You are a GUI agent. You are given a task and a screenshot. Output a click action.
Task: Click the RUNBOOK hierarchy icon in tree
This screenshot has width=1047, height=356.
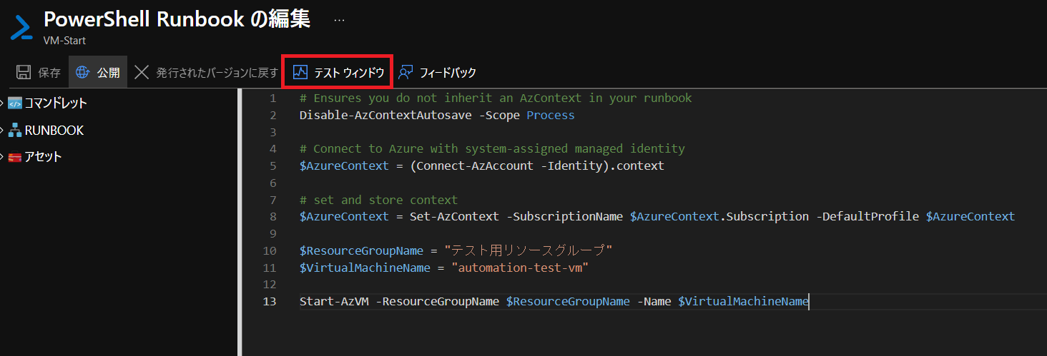coord(15,131)
